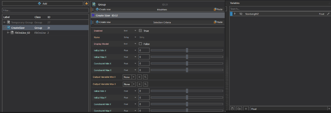Click the FitOnLine_02 document icon
Viewport: 331px width, 113px height.
tap(12, 33)
